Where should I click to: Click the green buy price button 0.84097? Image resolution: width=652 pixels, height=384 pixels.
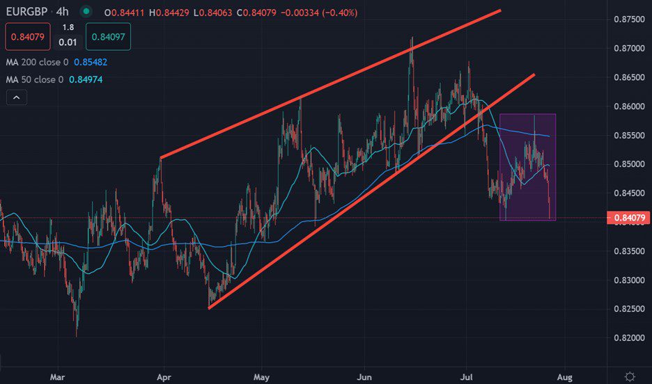[108, 37]
